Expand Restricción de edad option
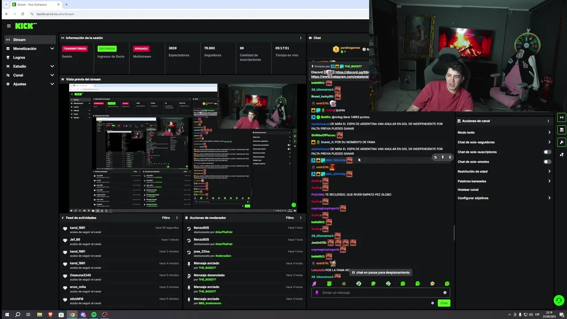Viewport: 567px width, 319px height. (504, 171)
